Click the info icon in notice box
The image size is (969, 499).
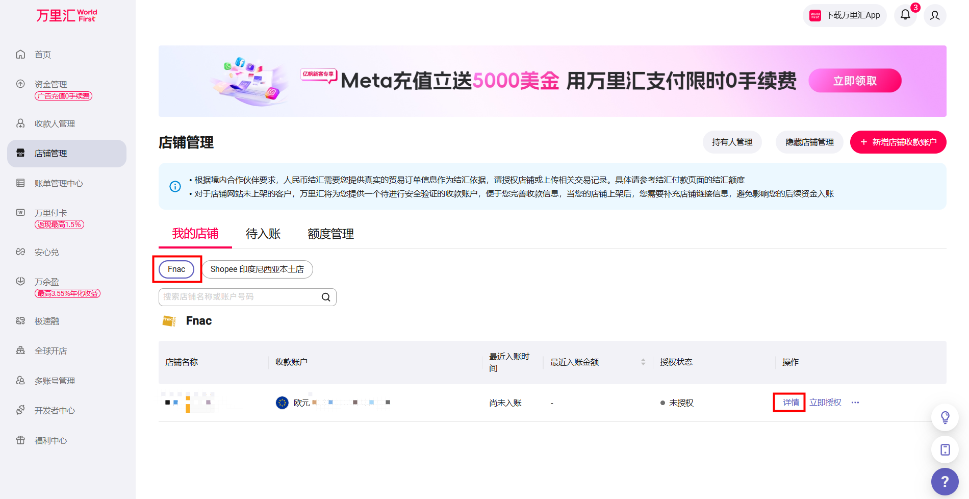coord(175,186)
